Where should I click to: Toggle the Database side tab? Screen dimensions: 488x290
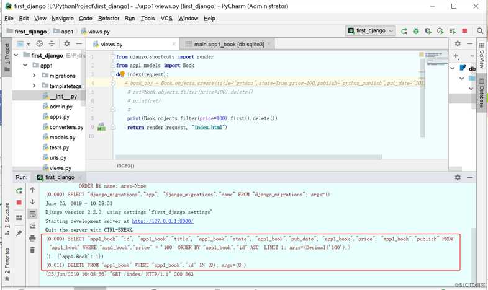pyautogui.click(x=481, y=93)
